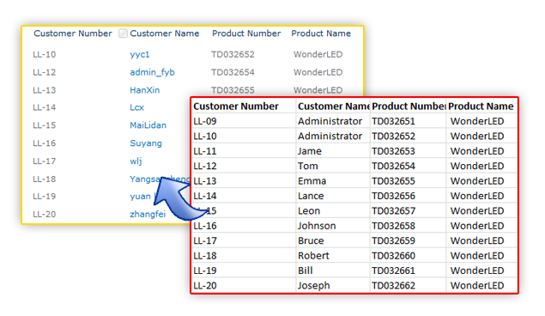Select spreadsheet cell TD032659
Viewport: 545px width, 316px height.
tap(408, 241)
